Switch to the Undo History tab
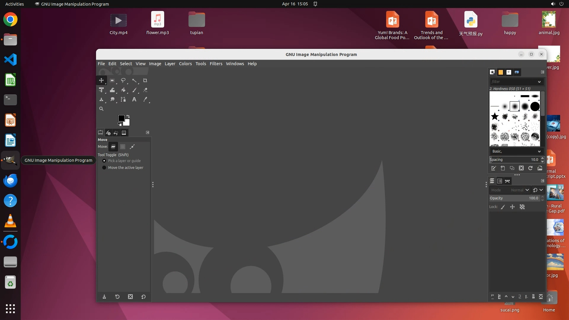The width and height of the screenshot is (569, 320). 116,133
